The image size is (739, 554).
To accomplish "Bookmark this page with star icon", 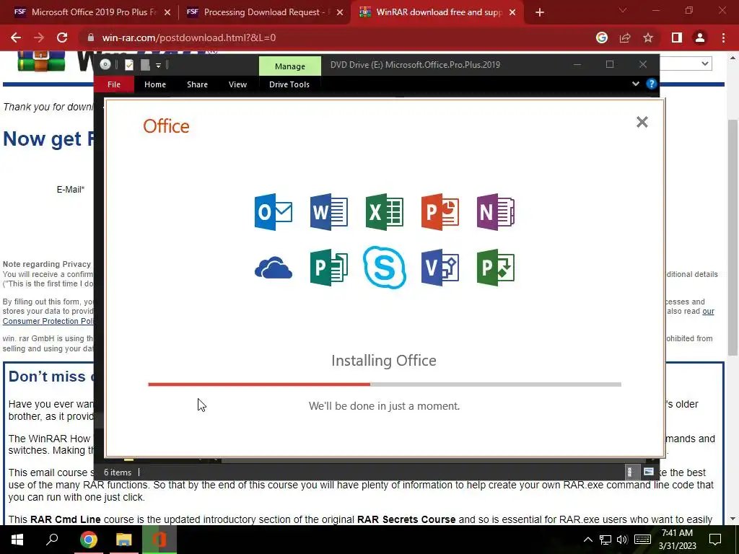I will pyautogui.click(x=648, y=38).
